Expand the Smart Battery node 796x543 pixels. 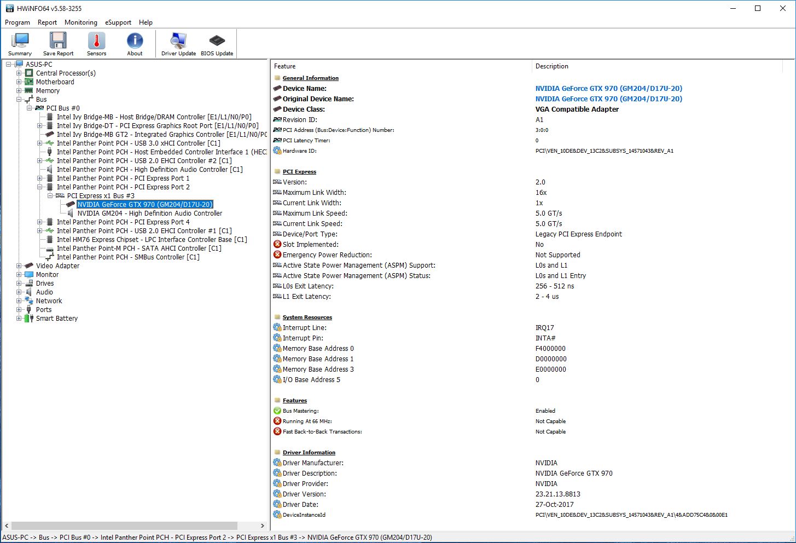(x=19, y=318)
